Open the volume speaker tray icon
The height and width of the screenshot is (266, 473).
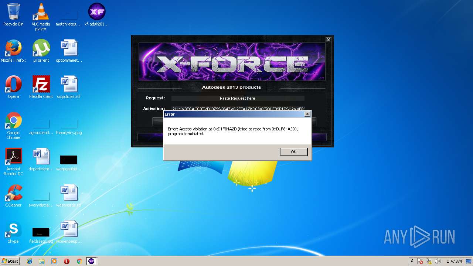coord(438,261)
